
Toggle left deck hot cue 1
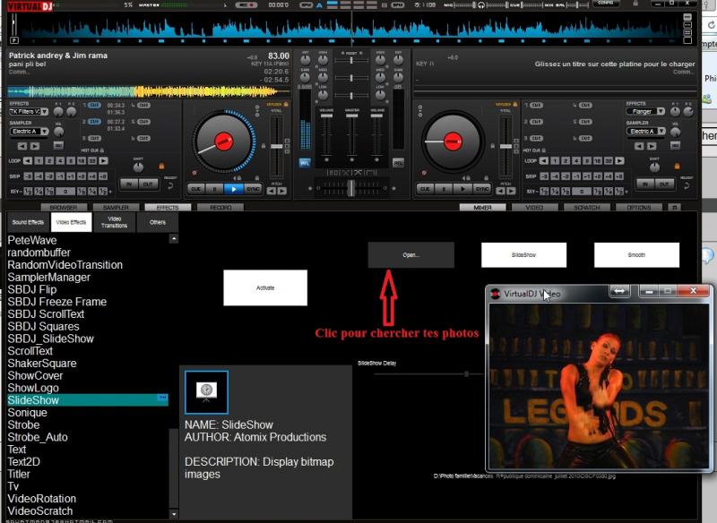[x=94, y=106]
